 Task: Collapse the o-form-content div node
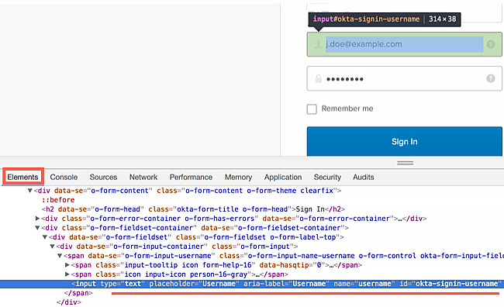click(30, 191)
